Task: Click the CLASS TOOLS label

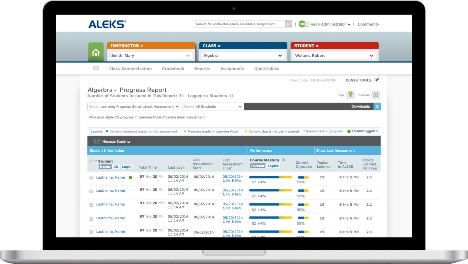Action: click(359, 80)
